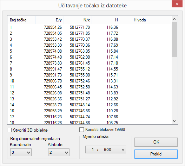Confirm with the OK button
Image resolution: width=185 pixels, height=166 pixels.
click(156, 142)
